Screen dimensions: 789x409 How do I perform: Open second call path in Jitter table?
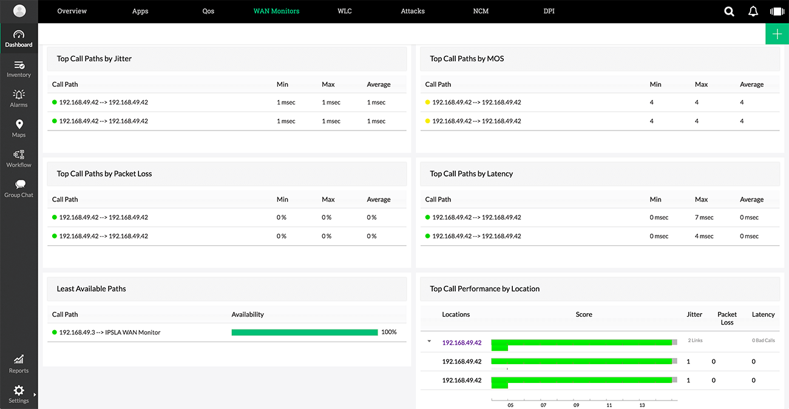[x=104, y=121]
